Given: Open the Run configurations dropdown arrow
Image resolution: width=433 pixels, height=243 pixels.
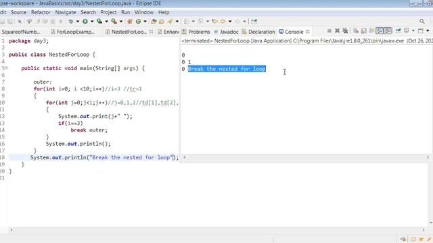Looking at the screenshot, I should click(92, 22).
